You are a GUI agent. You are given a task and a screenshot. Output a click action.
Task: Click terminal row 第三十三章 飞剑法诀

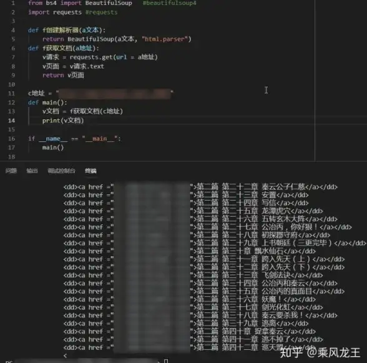(193, 275)
